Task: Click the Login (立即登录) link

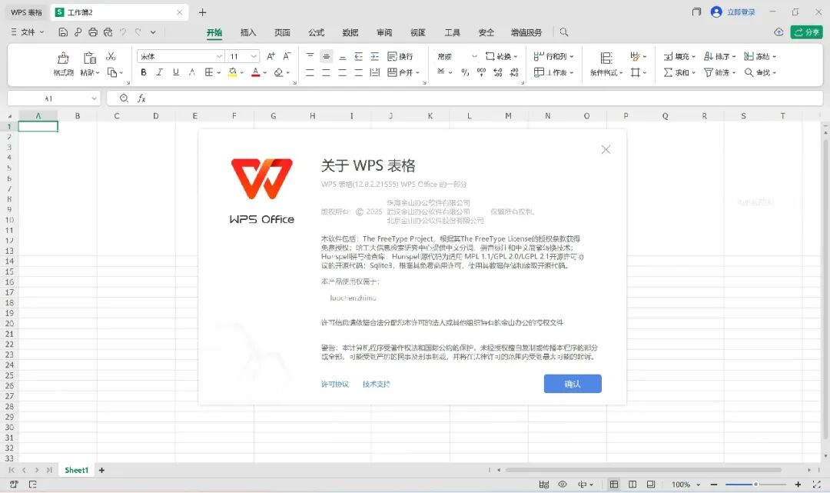Action: (x=741, y=12)
